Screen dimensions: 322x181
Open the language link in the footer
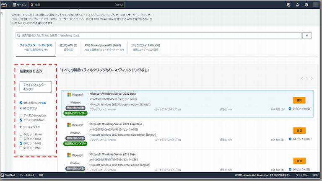pos(41,175)
